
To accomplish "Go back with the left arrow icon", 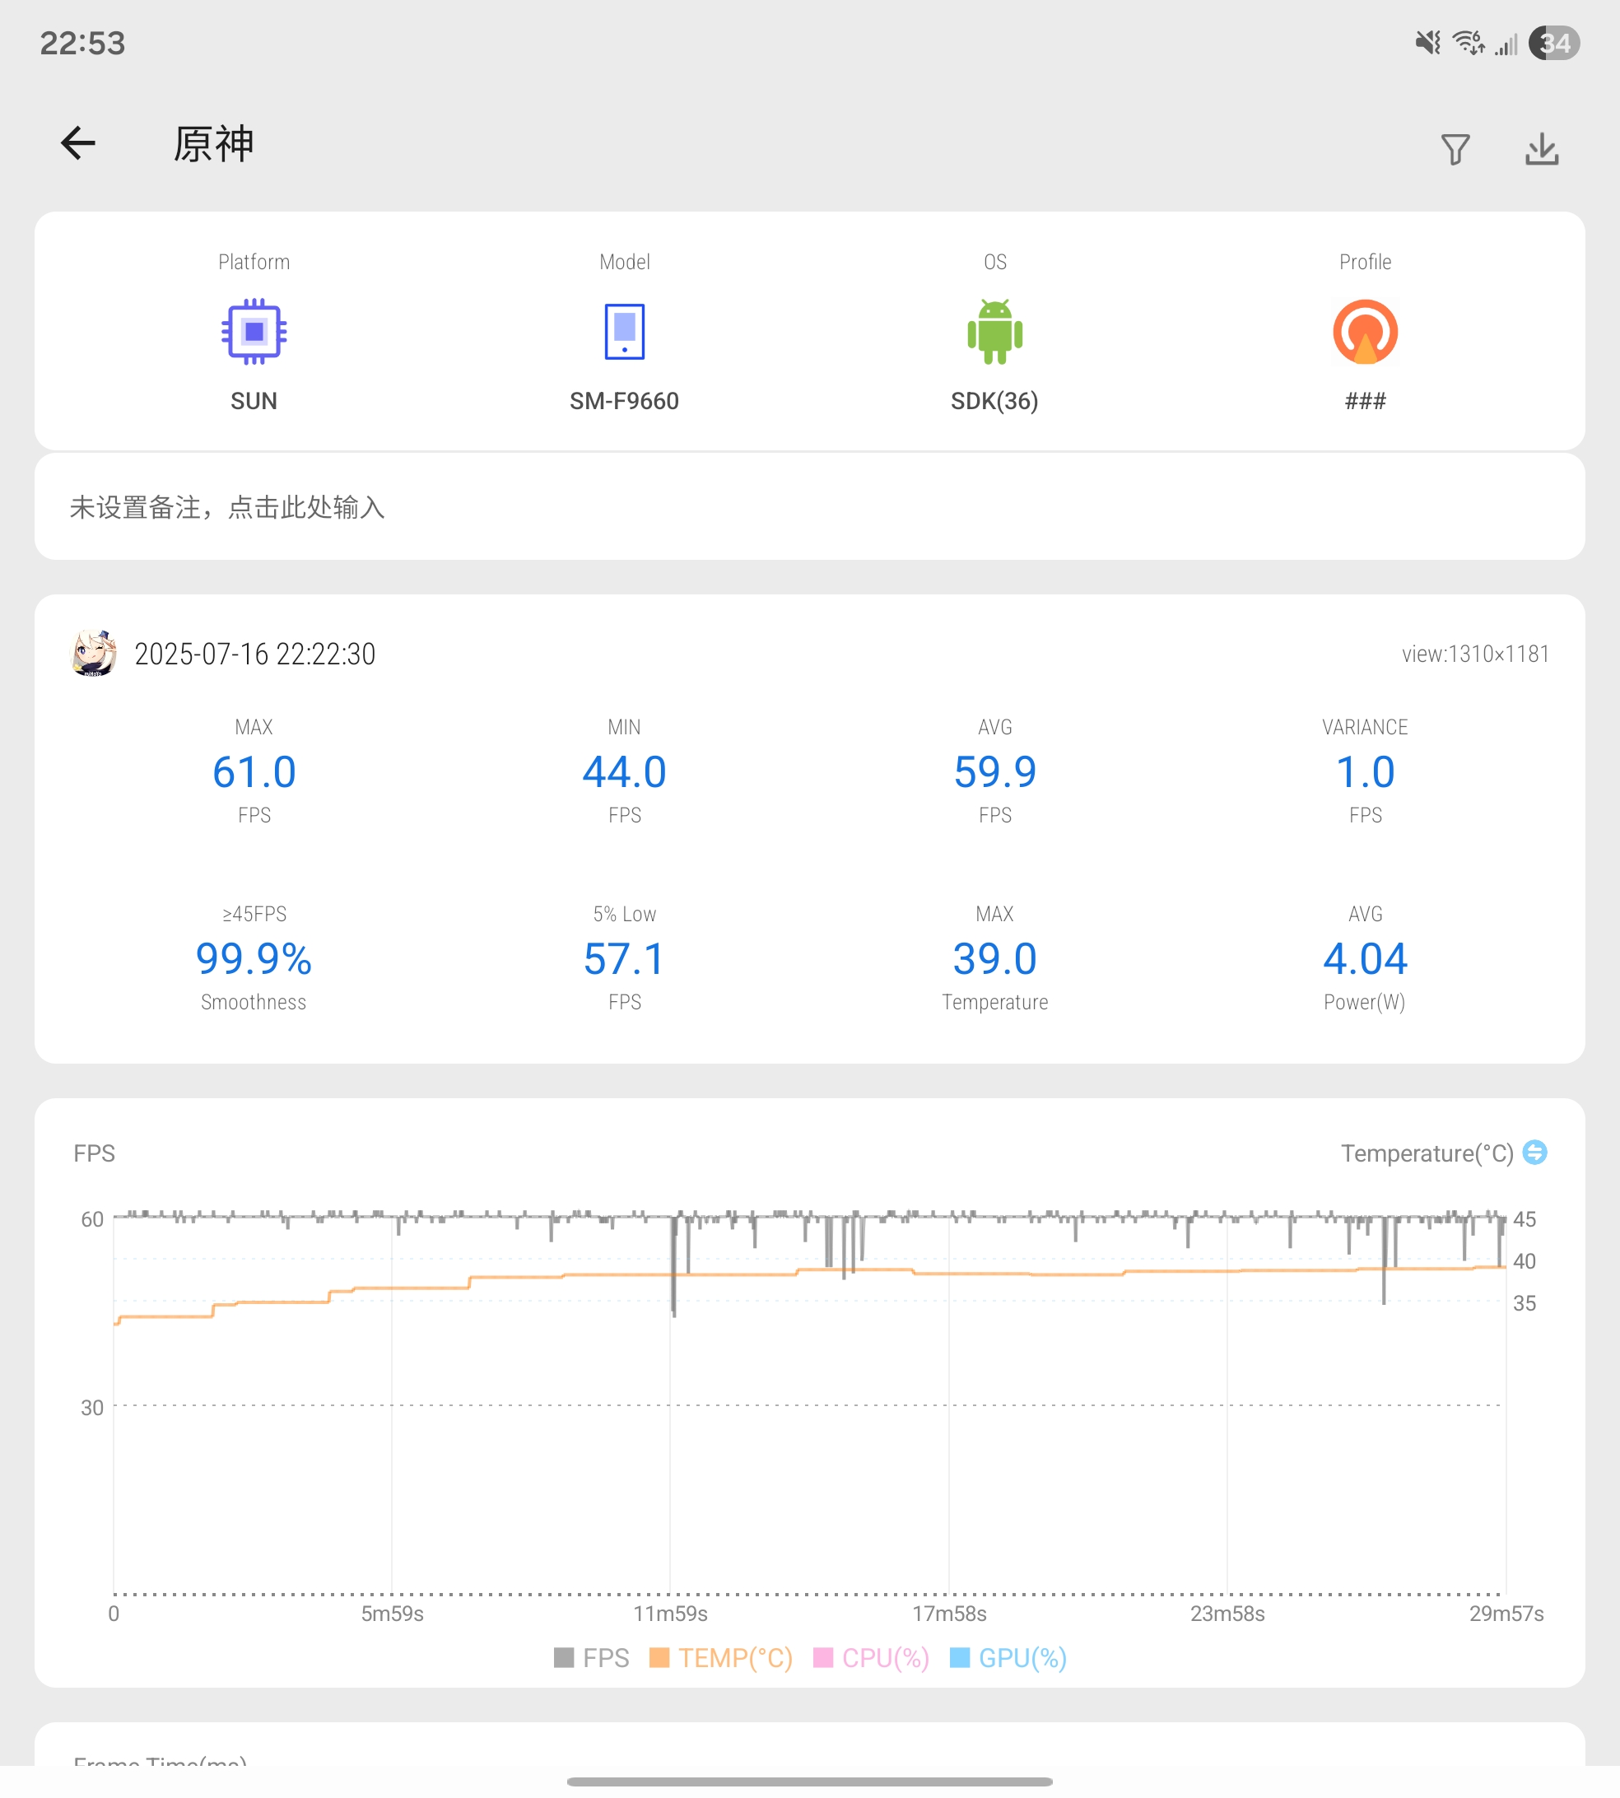I will coord(78,143).
